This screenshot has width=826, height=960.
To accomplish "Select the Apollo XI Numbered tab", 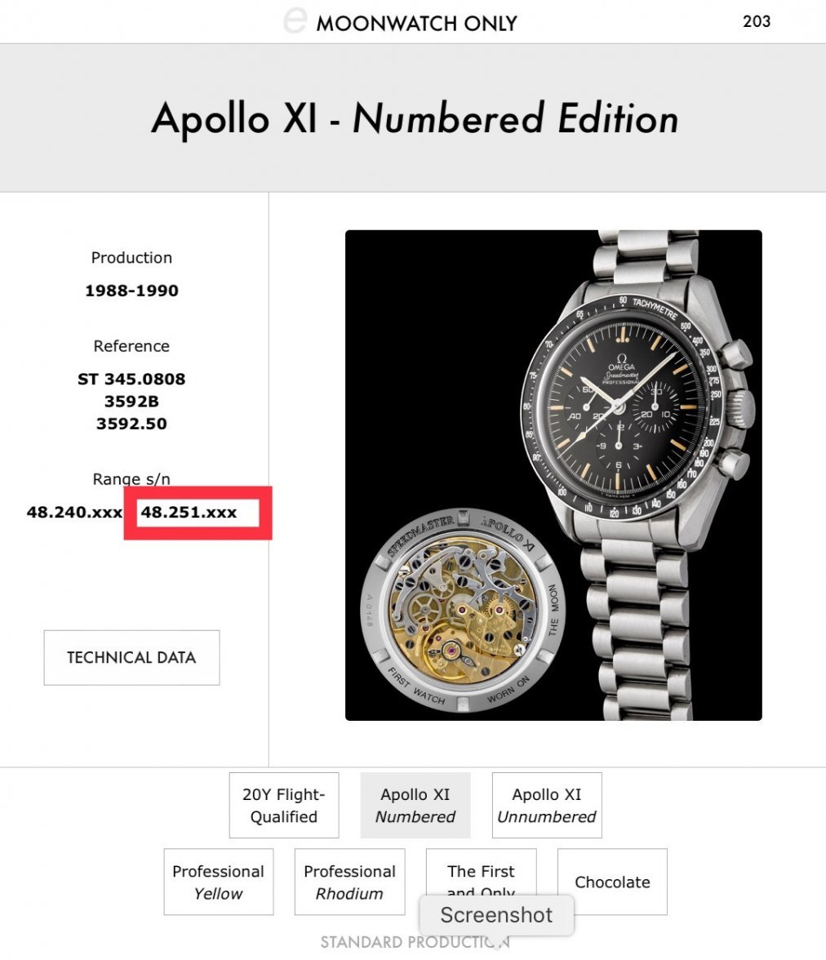I will [415, 805].
